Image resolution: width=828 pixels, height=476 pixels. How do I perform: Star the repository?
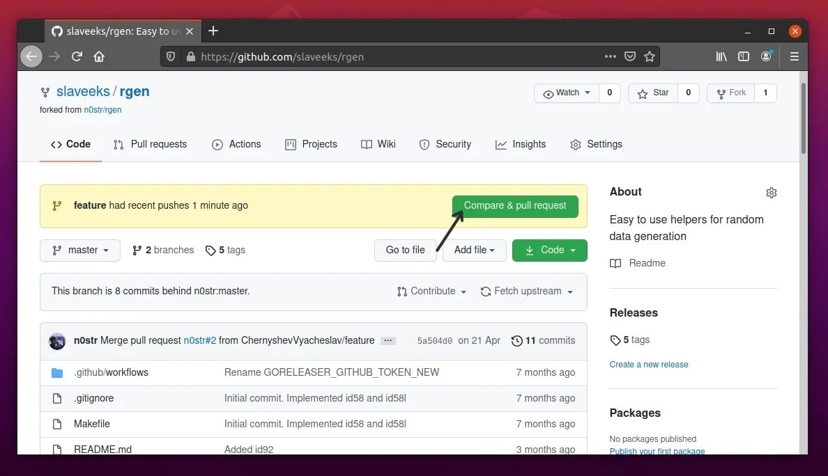pyautogui.click(x=653, y=93)
